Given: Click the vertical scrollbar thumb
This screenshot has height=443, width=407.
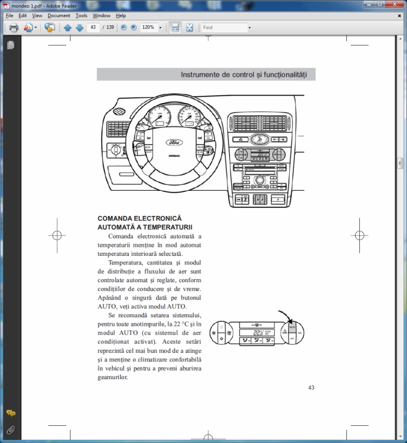Looking at the screenshot, I should click(400, 163).
